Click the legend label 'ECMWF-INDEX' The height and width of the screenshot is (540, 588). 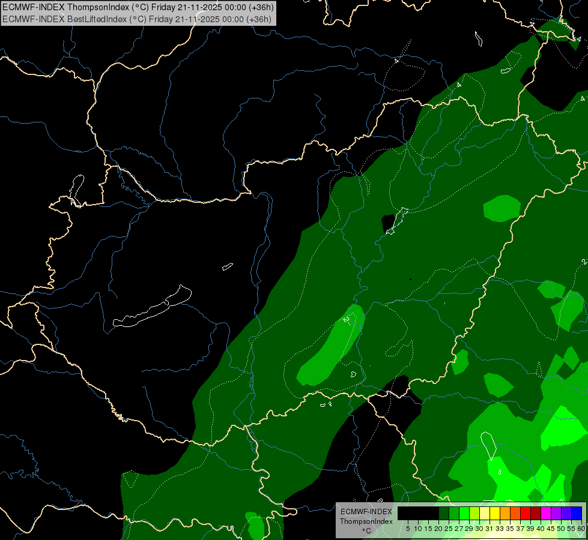click(x=366, y=512)
